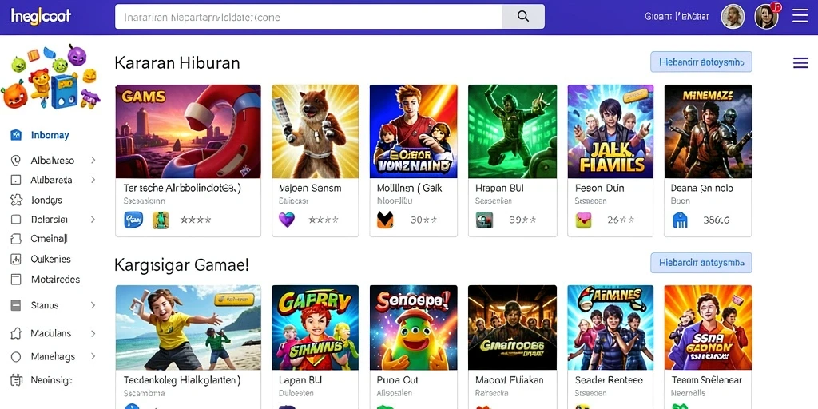Viewport: 818px width, 409px height.
Task: Open the Minemaze game thumbnail
Action: coord(708,132)
